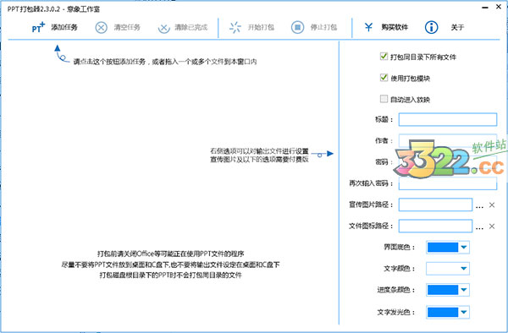Image resolution: width=508 pixels, height=333 pixels.
Task: Click the stop packing square icon
Action: (297, 28)
